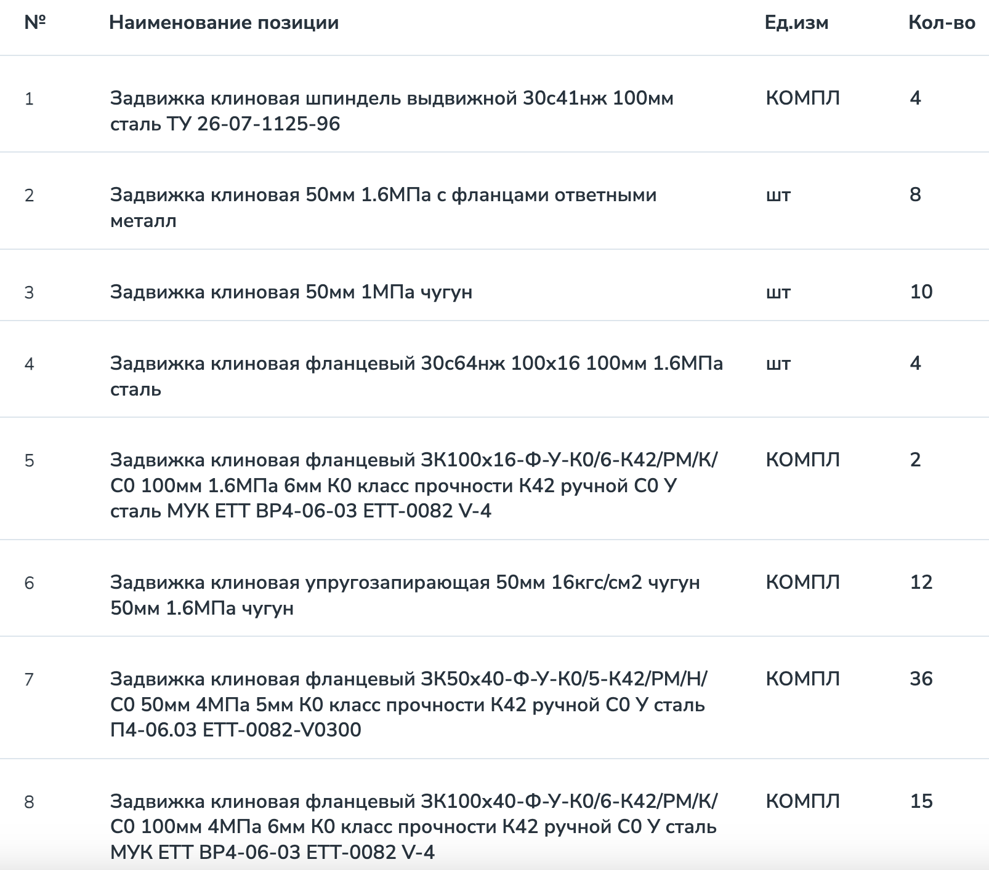
Task: Click the quantity 36 in row 7
Action: pyautogui.click(x=921, y=679)
